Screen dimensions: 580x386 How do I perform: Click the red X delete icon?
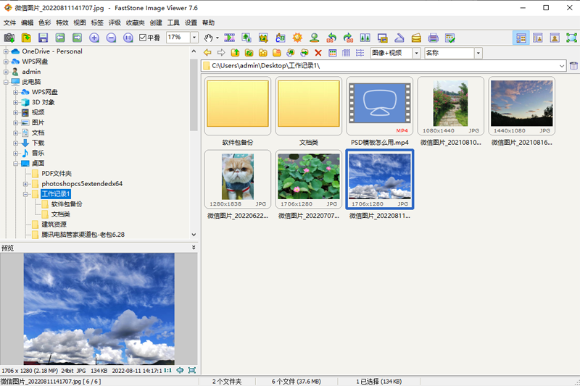(x=318, y=53)
